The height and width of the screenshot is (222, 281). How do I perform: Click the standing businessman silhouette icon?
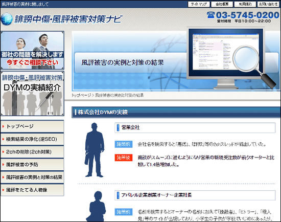(x=95, y=150)
